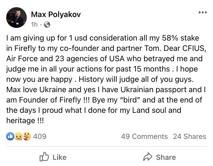Click the curved arrow Share icon
Screen dimensions: 213x166
(x=148, y=157)
